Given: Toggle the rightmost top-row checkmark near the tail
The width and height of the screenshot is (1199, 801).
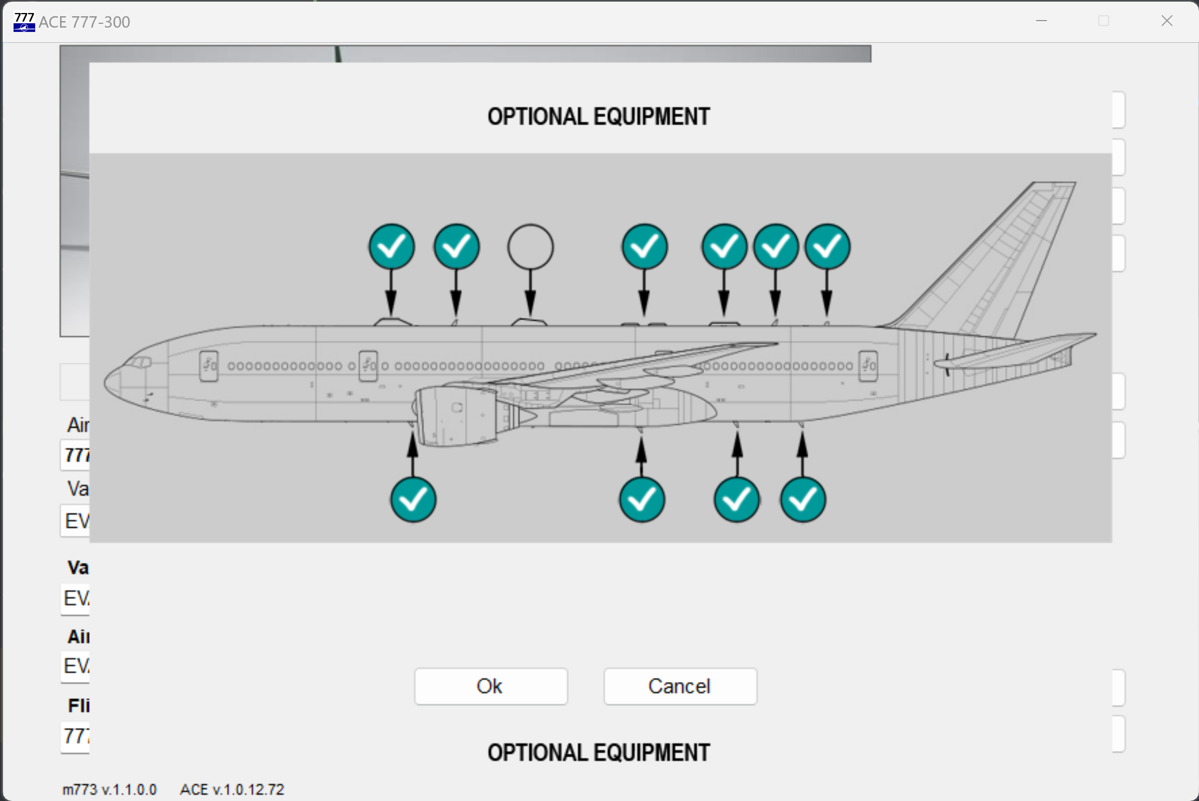Looking at the screenshot, I should 827,247.
